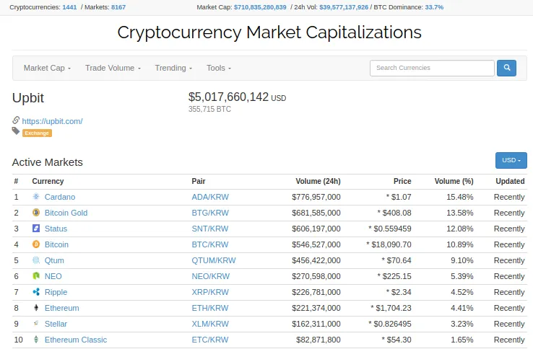Click the Search Currencies input field
Image resolution: width=533 pixels, height=349 pixels.
coord(432,68)
